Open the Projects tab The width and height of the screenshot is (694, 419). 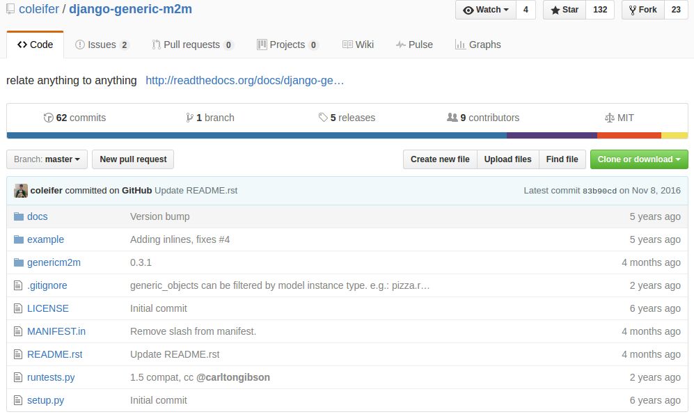click(287, 45)
